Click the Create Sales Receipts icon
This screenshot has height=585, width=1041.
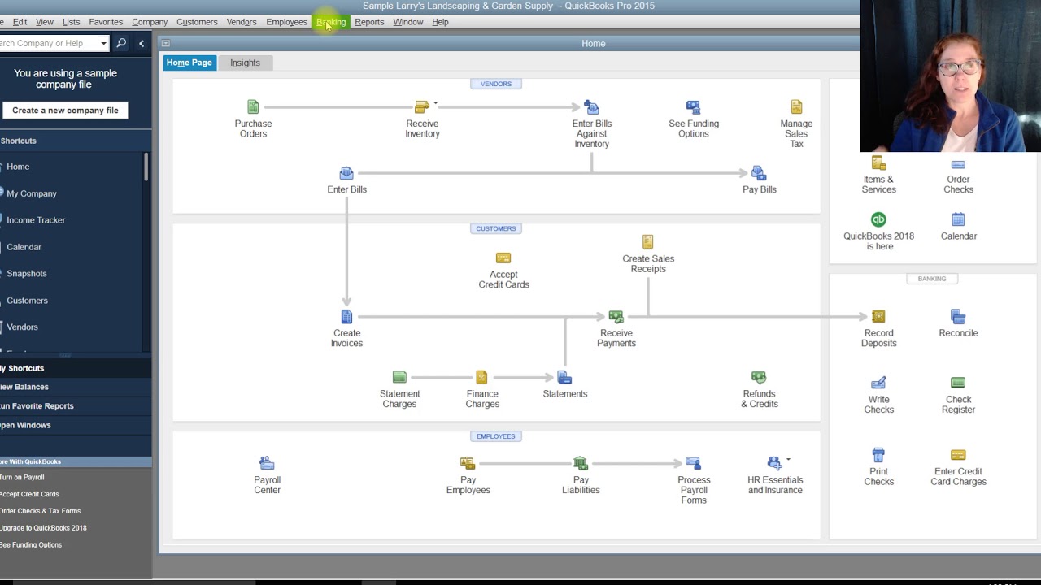coord(648,242)
